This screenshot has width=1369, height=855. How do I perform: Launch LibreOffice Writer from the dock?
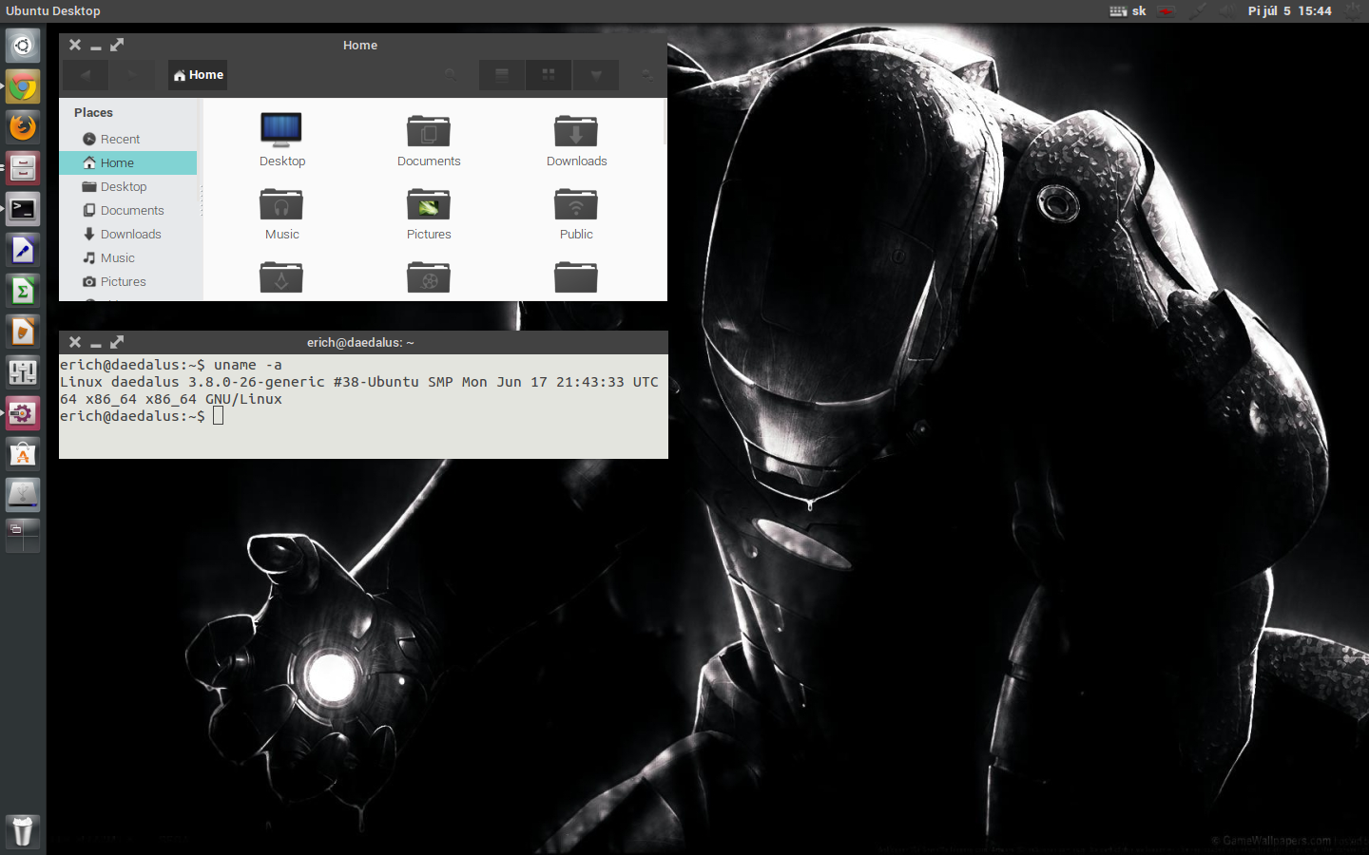23,250
